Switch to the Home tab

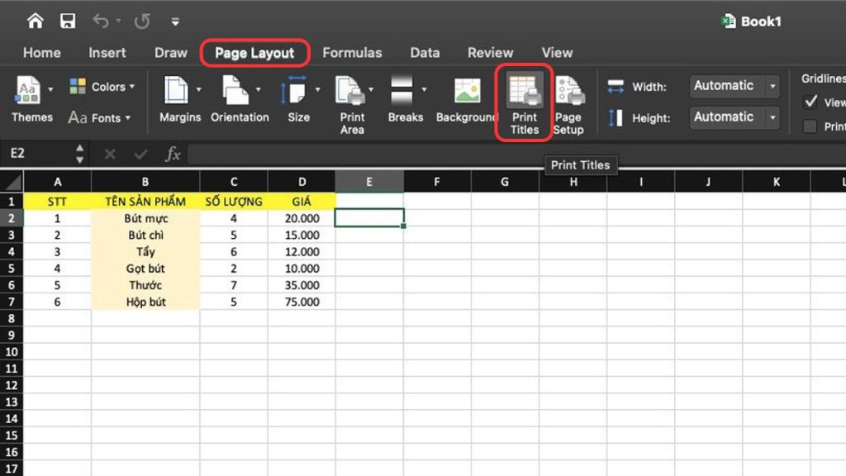(42, 52)
